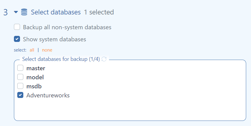The width and height of the screenshot is (251, 126).
Task: Enable Backup all non-system databases checkbox
Action: click(x=17, y=27)
